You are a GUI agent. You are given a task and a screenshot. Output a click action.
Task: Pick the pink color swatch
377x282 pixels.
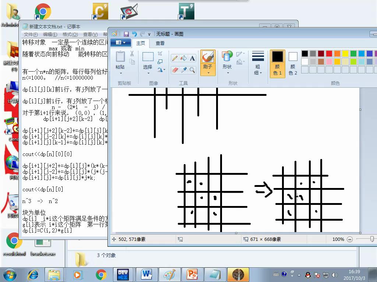tap(329, 62)
